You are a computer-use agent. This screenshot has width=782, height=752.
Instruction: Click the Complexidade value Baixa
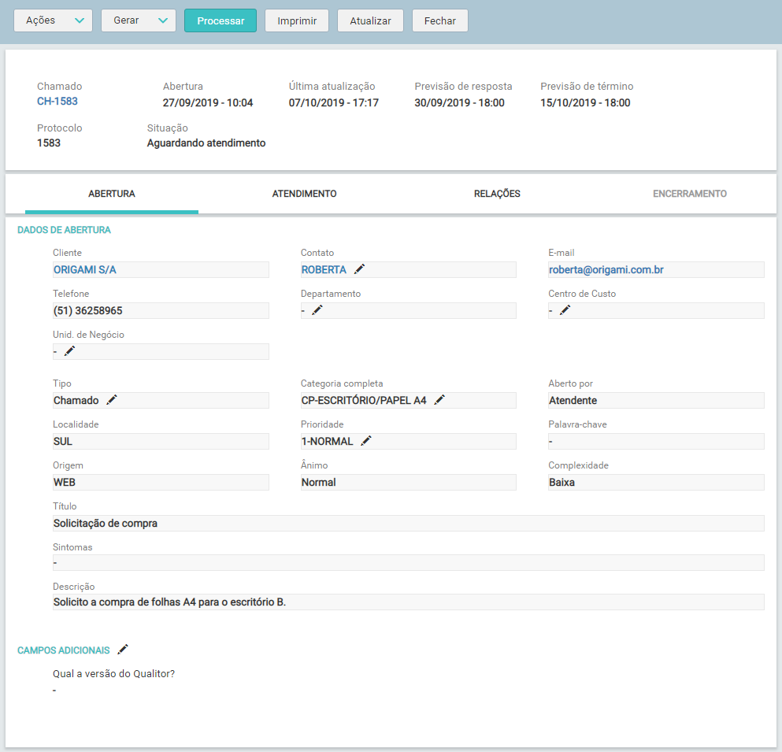click(x=561, y=482)
